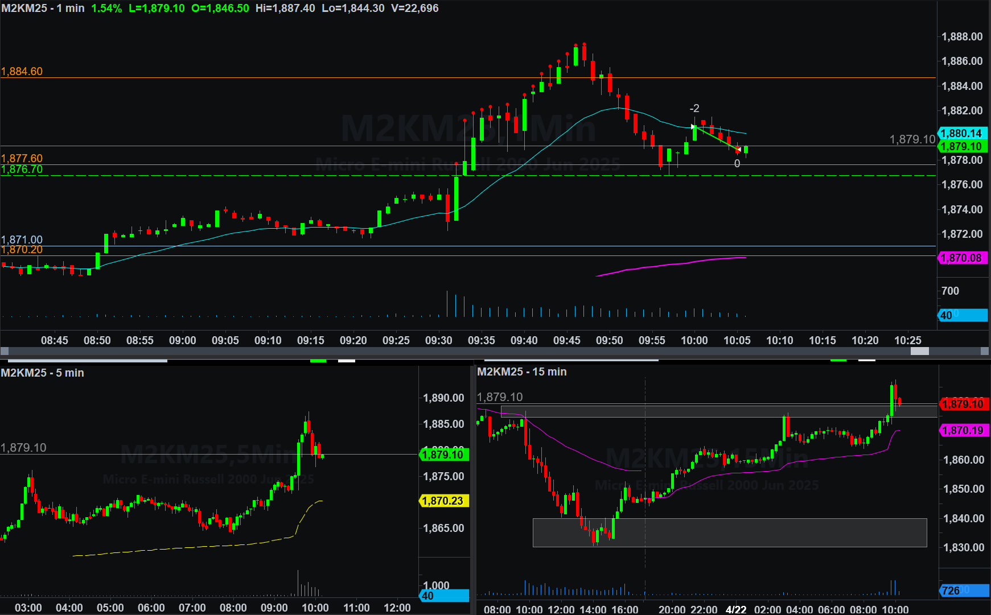Click the trade exit arrow marker labeled 0
The image size is (991, 615).
pyautogui.click(x=738, y=150)
